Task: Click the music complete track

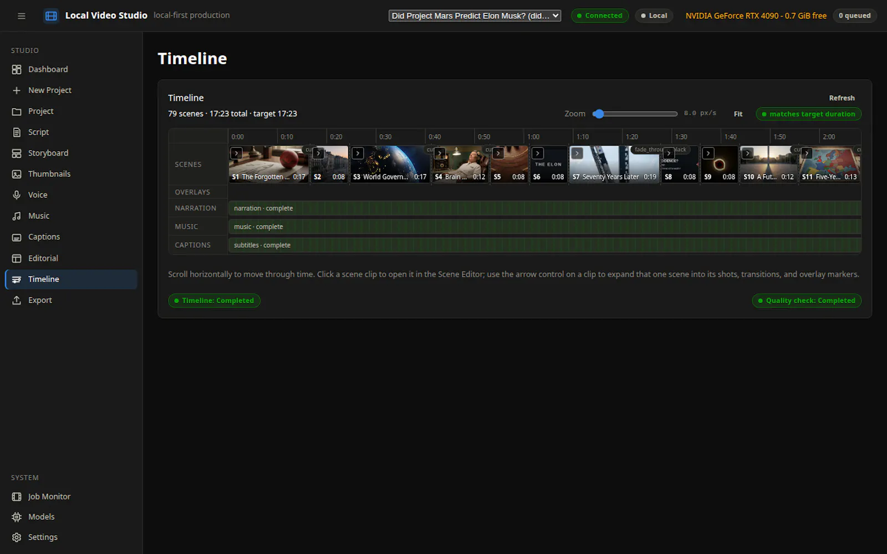Action: tap(544, 227)
